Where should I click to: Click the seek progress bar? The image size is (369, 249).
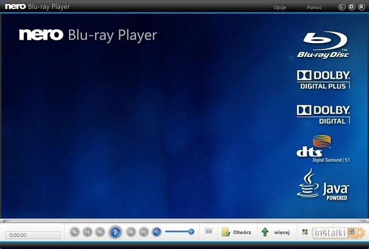(184, 220)
